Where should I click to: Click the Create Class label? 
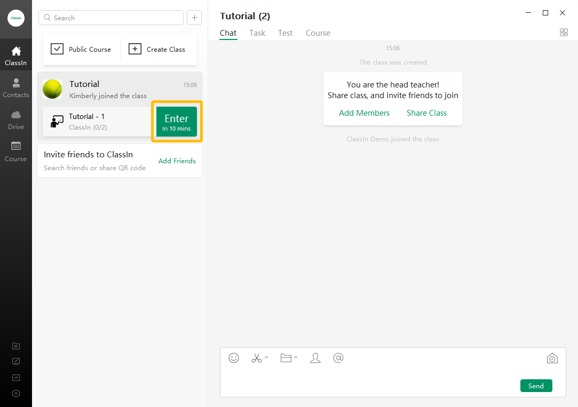pos(166,50)
